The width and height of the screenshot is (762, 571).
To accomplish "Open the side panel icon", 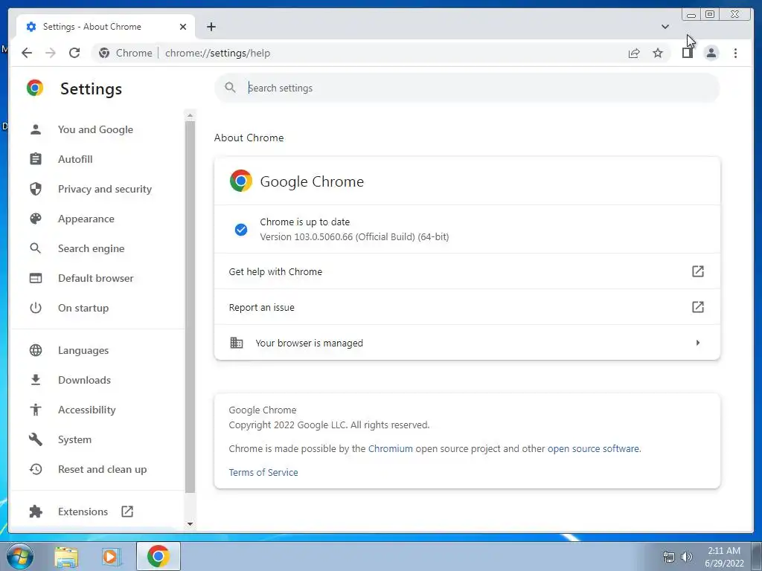I will (687, 53).
